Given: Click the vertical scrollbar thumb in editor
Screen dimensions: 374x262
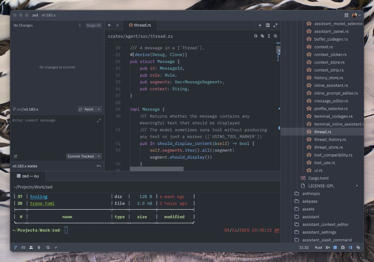Looking at the screenshot, I should pos(278,49).
